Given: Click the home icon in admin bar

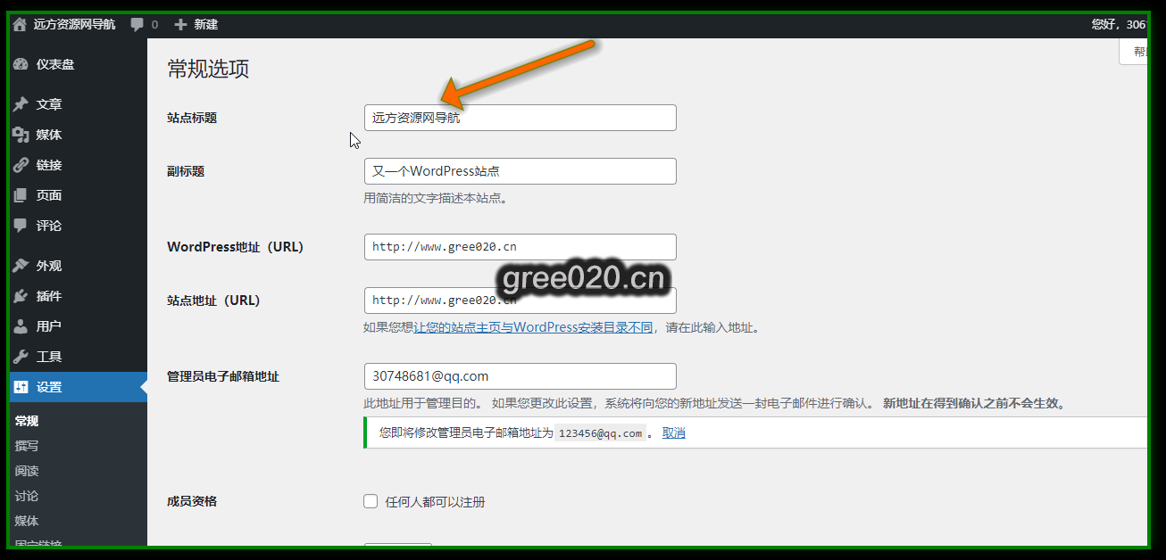Looking at the screenshot, I should (20, 25).
